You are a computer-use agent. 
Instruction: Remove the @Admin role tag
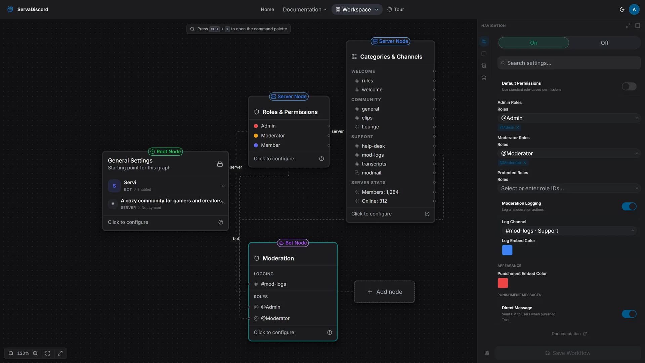517,127
